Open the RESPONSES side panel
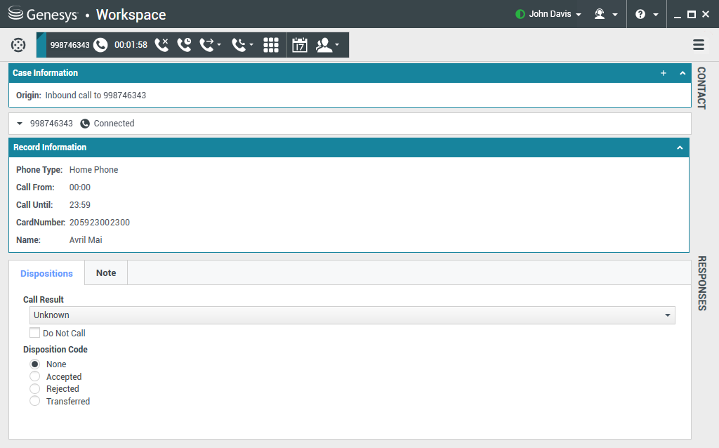719x448 pixels. [701, 283]
